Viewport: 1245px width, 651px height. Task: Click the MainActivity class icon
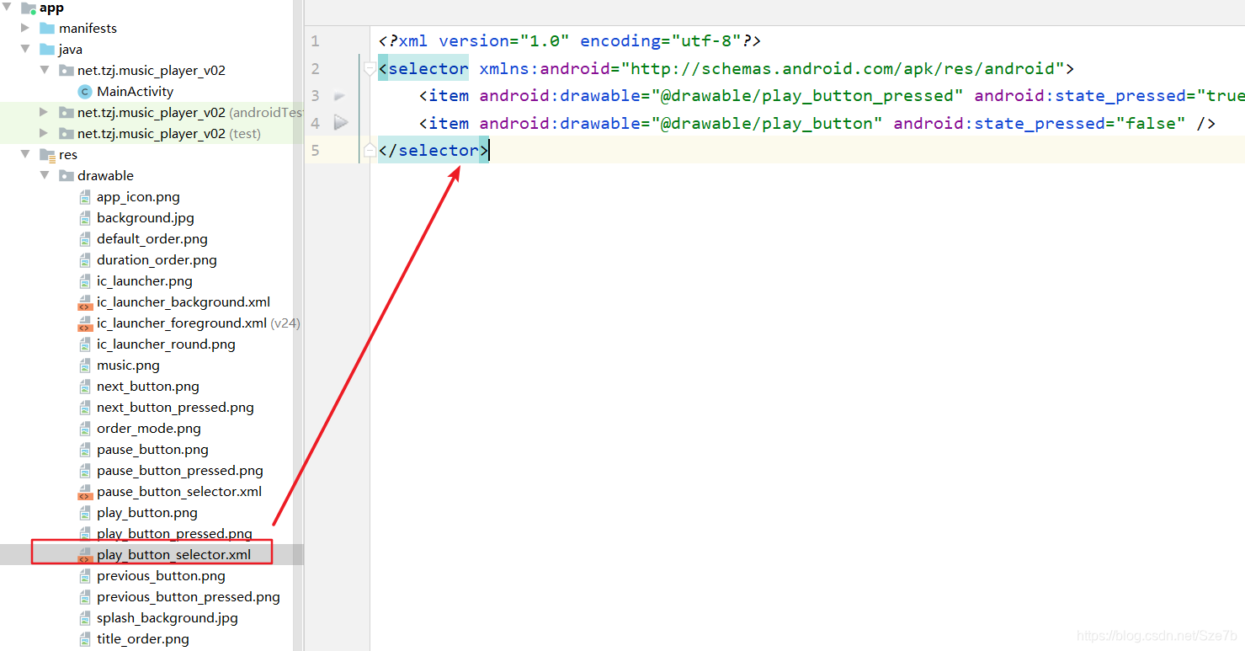click(84, 92)
